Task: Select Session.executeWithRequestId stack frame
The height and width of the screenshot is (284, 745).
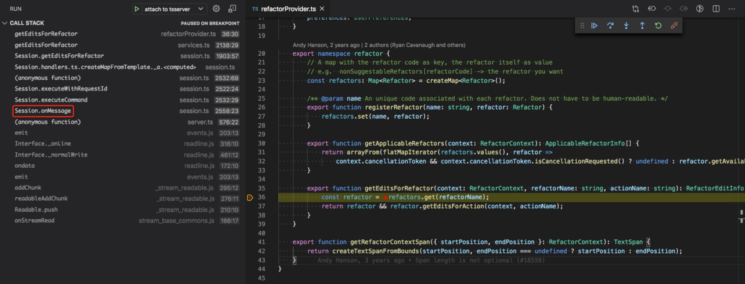Action: tap(123, 89)
